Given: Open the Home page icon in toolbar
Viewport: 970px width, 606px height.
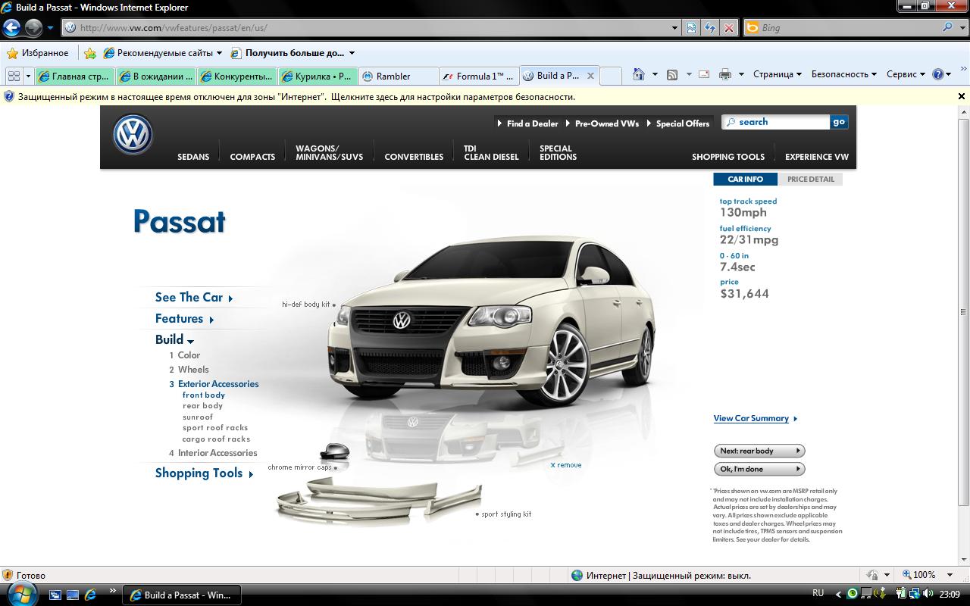Looking at the screenshot, I should pyautogui.click(x=639, y=74).
